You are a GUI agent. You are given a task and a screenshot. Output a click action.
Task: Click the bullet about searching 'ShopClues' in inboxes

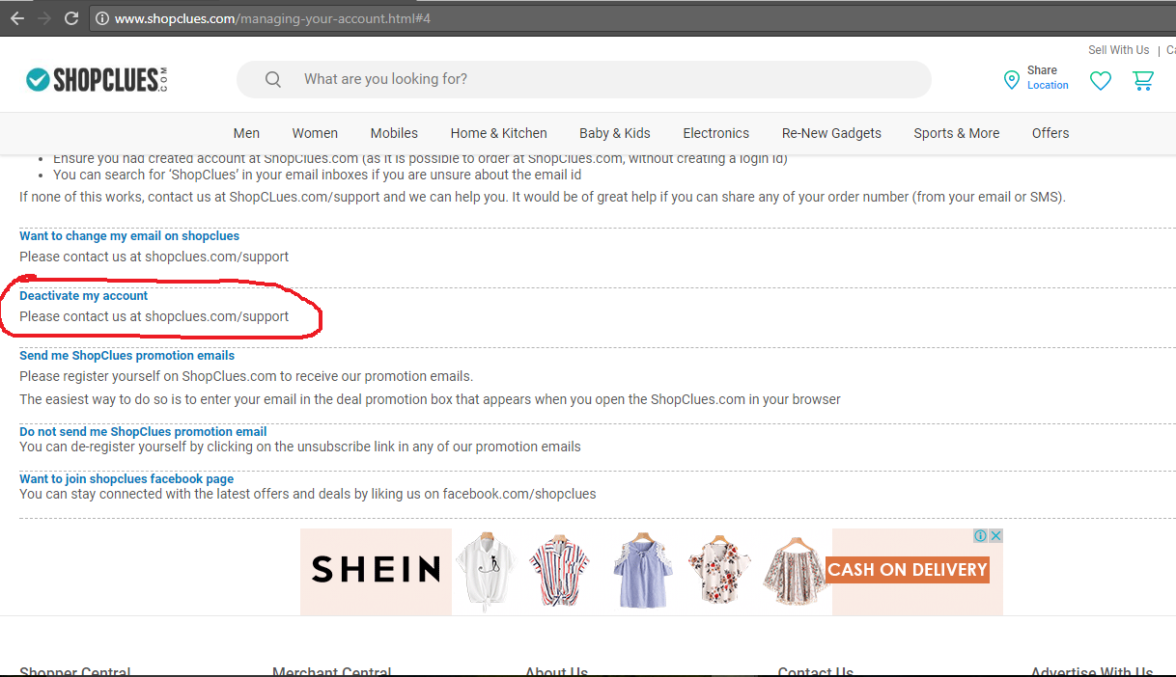(317, 175)
